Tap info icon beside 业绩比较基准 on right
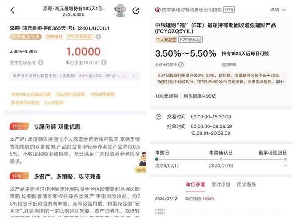Screen dimensions: 296x221 (181, 65)
